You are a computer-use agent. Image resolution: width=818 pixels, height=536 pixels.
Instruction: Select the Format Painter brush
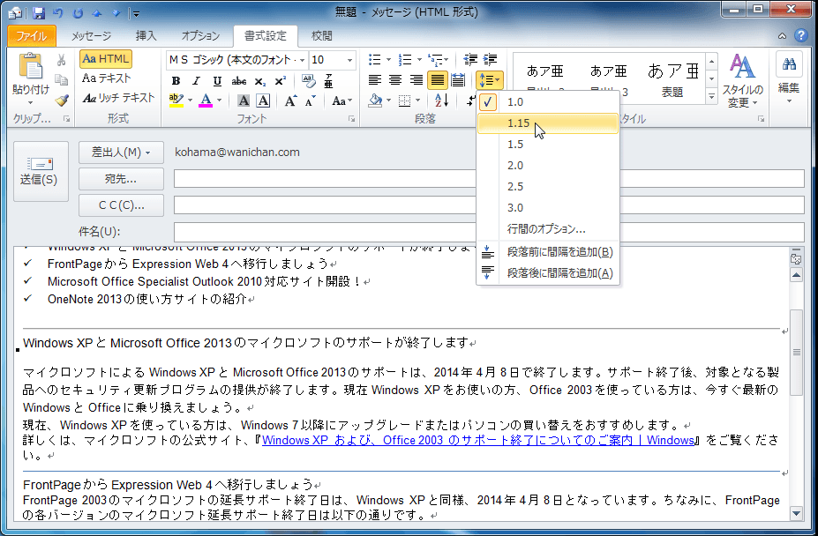[x=62, y=100]
